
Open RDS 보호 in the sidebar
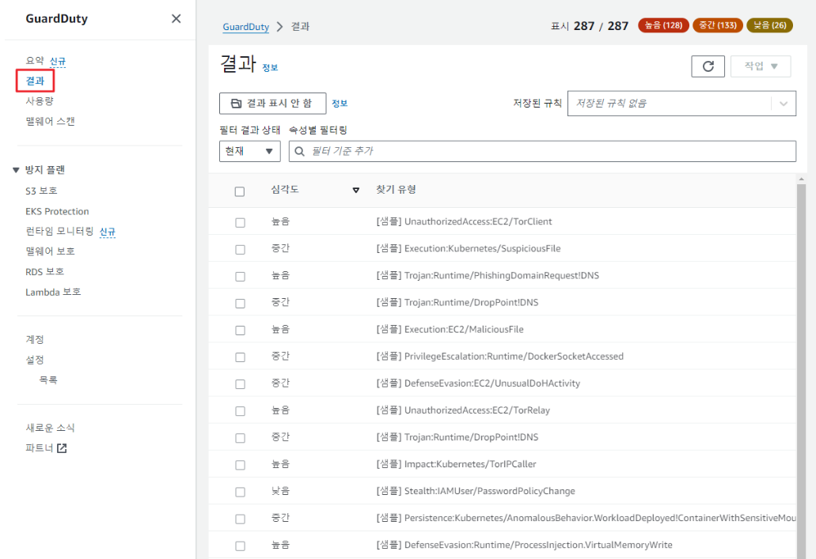pos(45,272)
